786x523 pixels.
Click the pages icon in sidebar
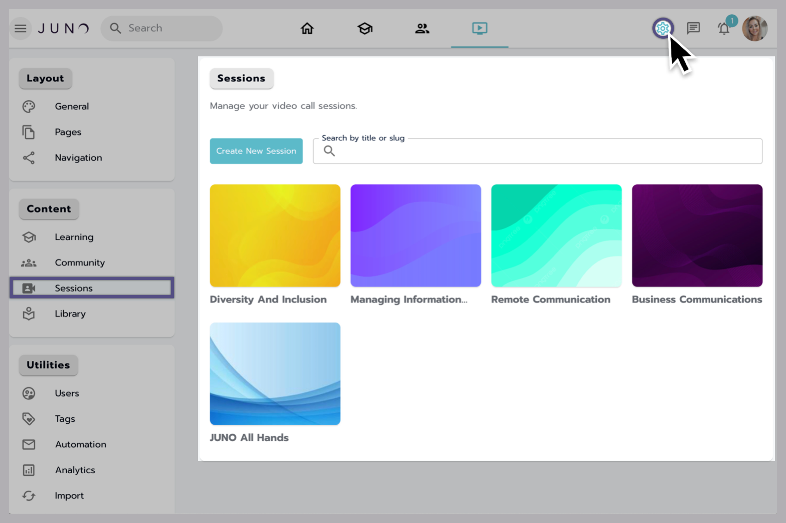29,132
